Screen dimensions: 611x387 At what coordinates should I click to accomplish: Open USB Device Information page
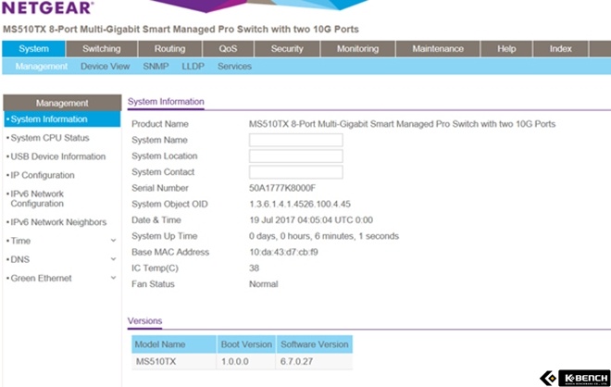coord(58,156)
